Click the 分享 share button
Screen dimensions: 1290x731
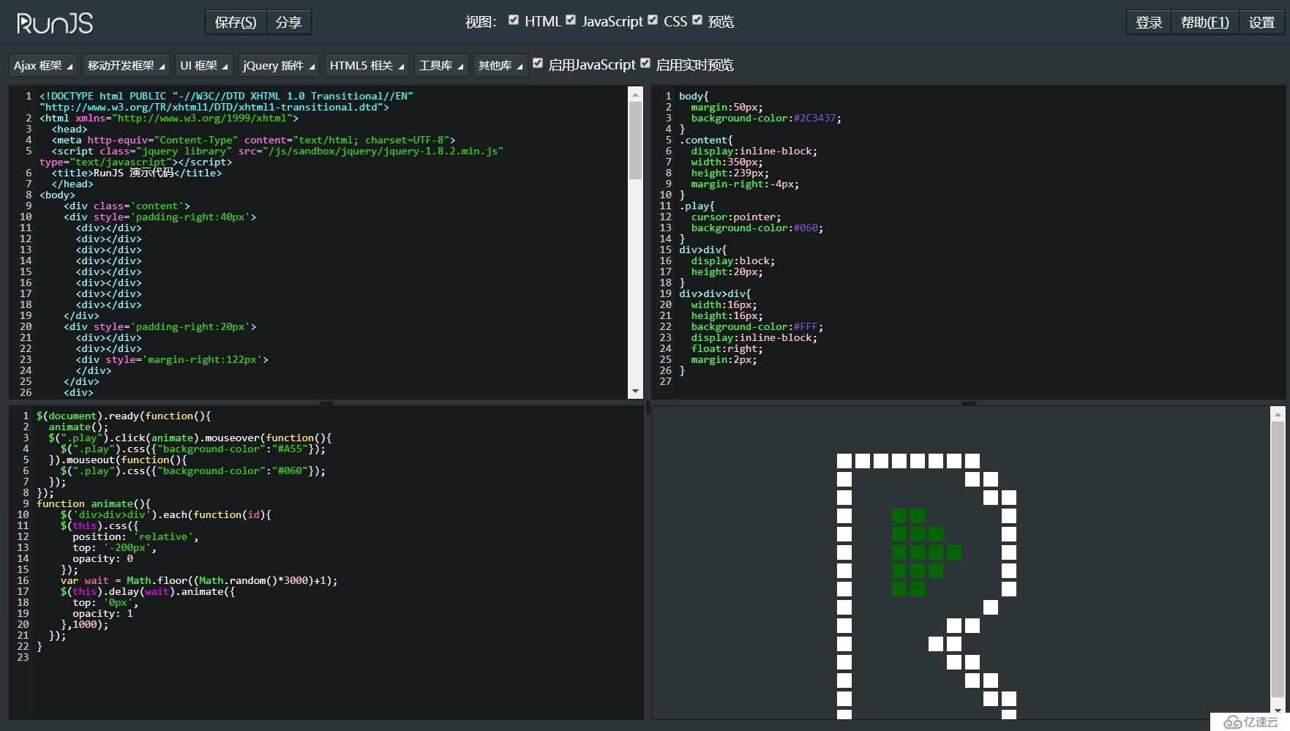(289, 22)
